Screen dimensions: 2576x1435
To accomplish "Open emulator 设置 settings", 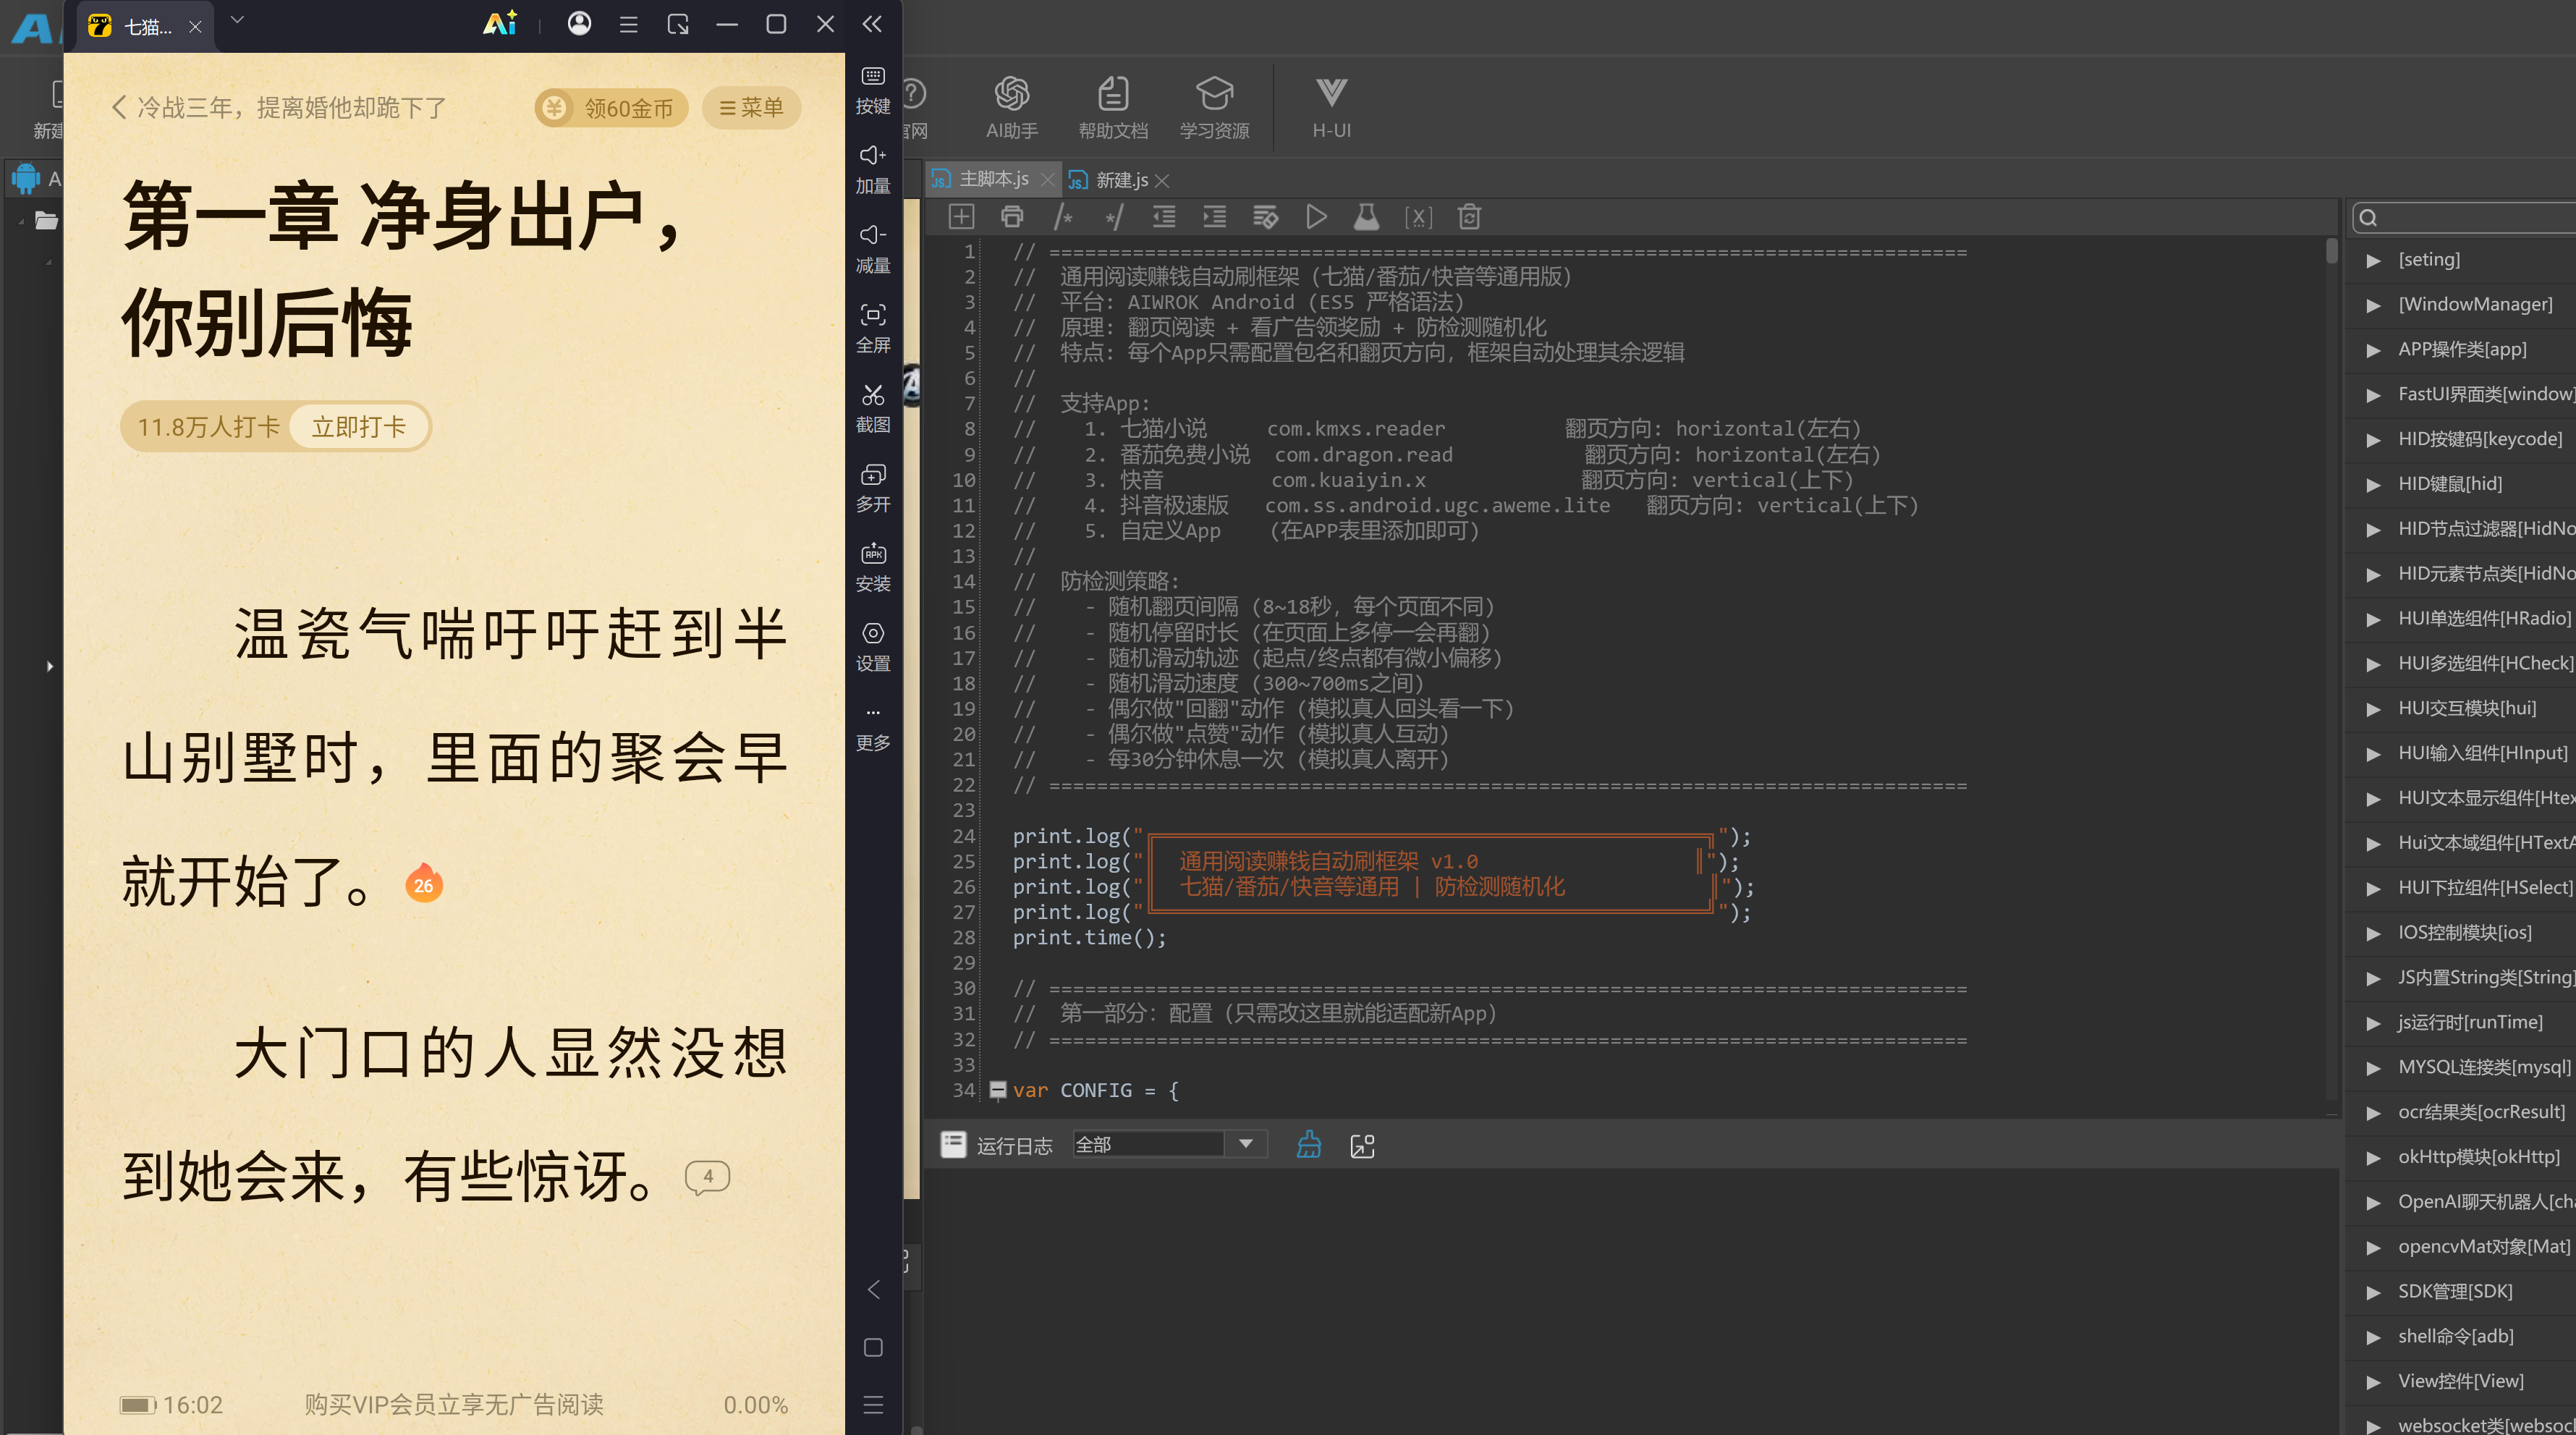I will [872, 647].
